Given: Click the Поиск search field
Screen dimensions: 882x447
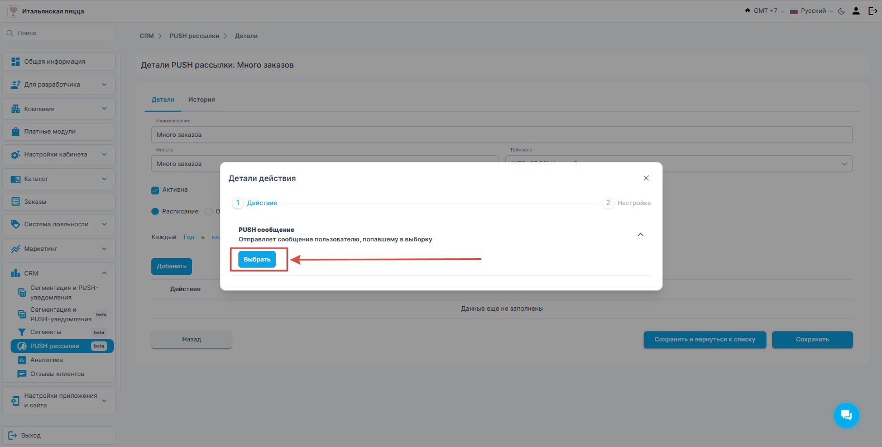Looking at the screenshot, I should click(59, 33).
